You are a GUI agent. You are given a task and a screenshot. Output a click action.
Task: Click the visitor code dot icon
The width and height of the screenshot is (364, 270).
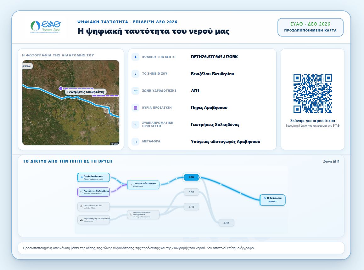click(x=135, y=57)
